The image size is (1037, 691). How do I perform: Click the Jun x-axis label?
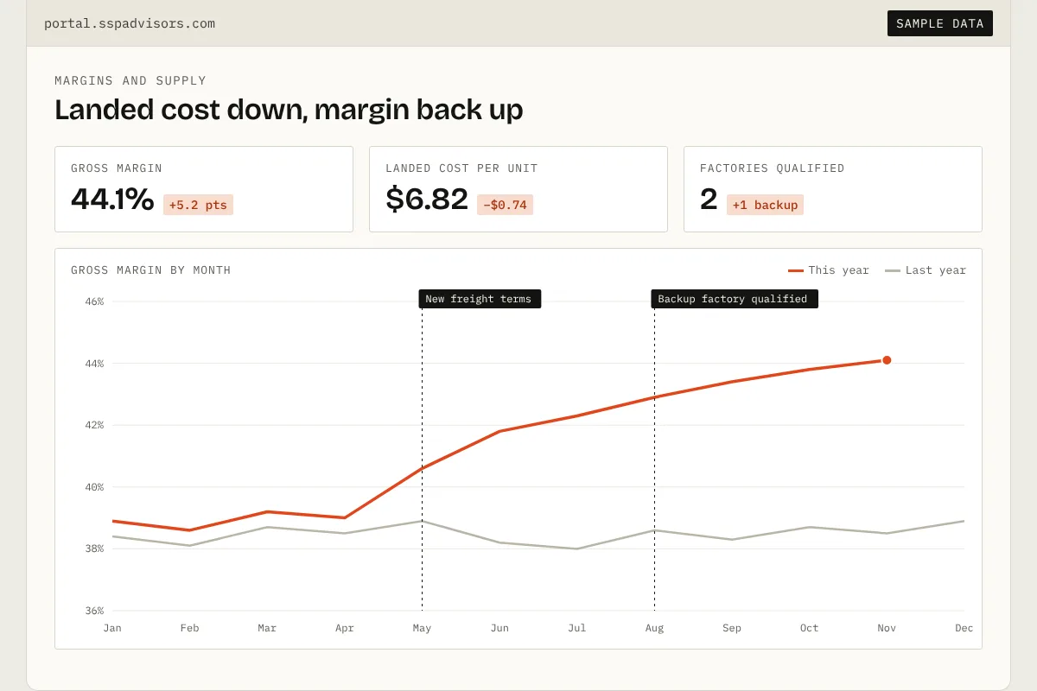[499, 628]
